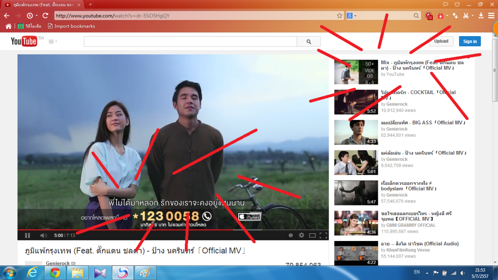
Task: Select the YouTube video tab
Action: tap(43, 5)
